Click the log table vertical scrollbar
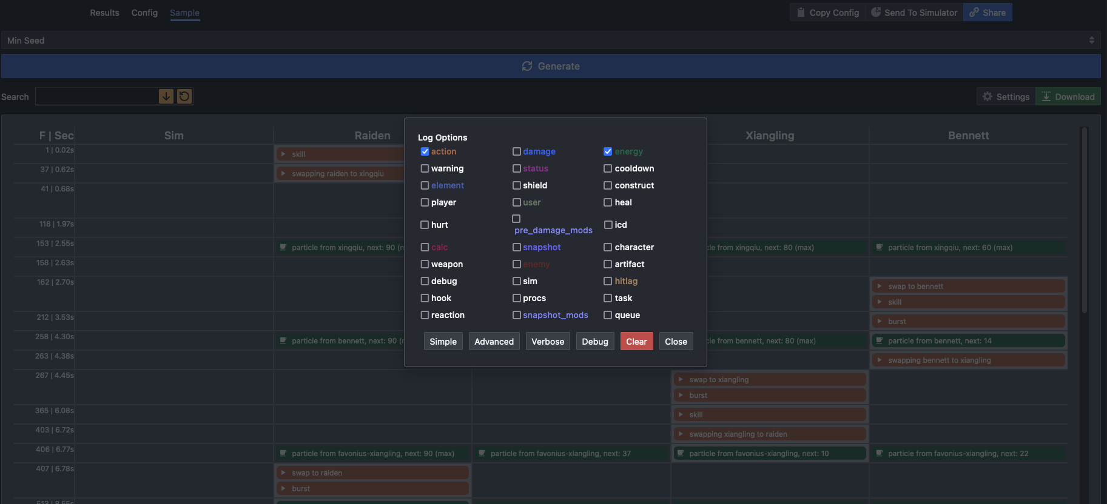This screenshot has height=504, width=1107. [x=1085, y=219]
